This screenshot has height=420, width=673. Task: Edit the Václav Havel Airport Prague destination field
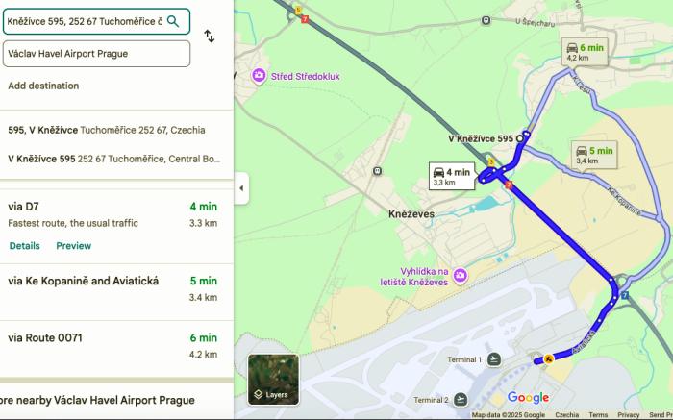coord(96,54)
